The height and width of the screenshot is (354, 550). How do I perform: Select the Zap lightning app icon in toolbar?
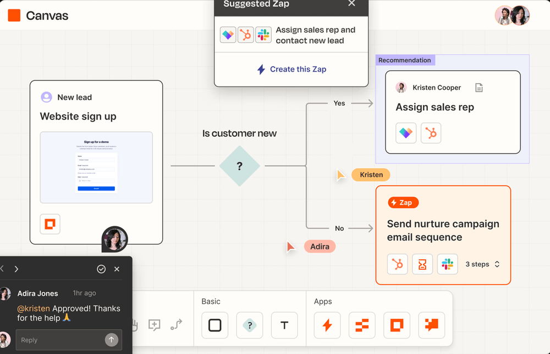[327, 325]
